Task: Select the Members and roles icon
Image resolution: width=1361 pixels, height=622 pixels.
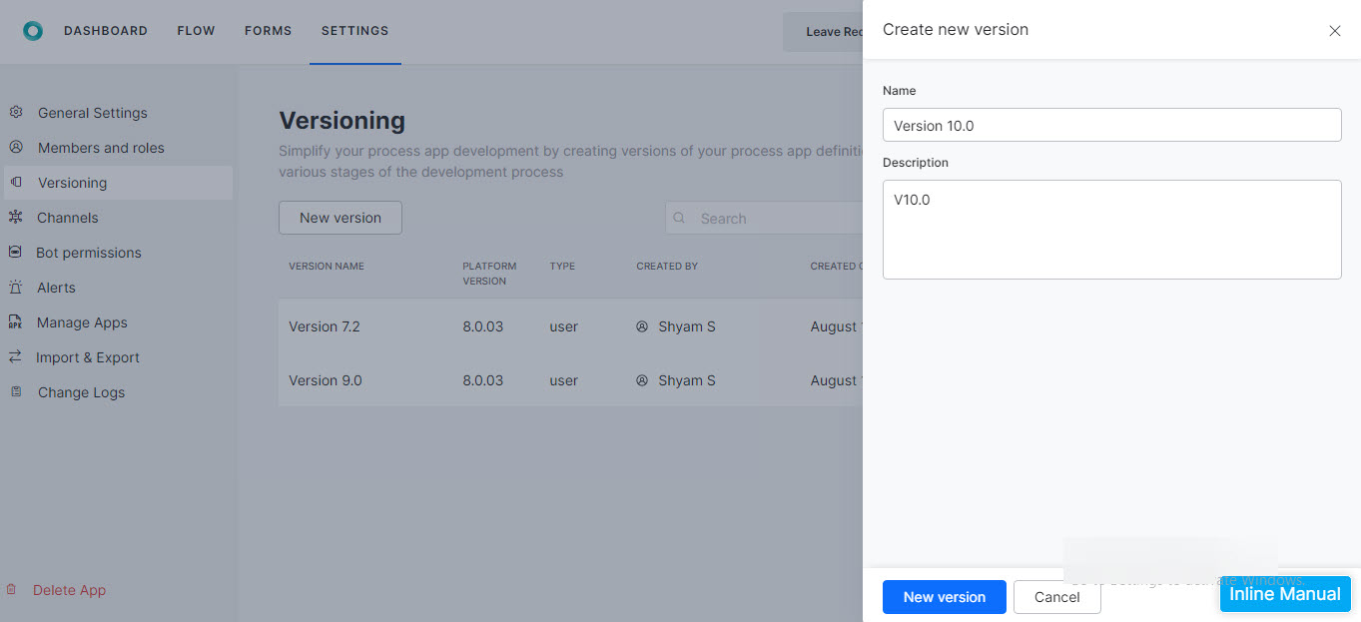Action: (x=16, y=147)
